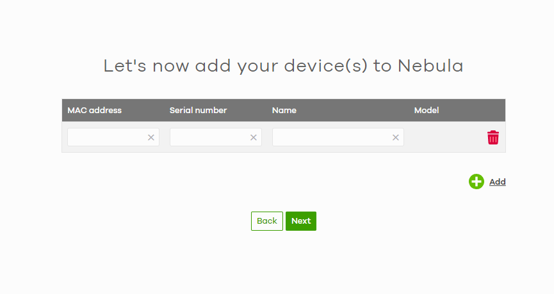Clear the Name field

396,137
